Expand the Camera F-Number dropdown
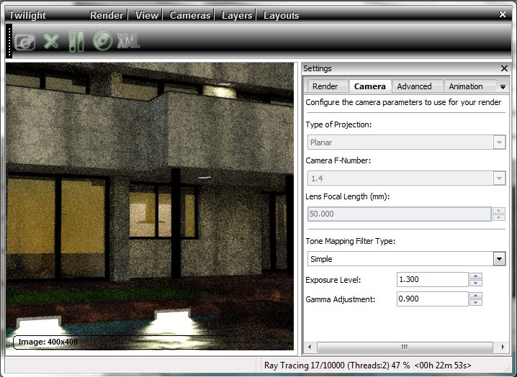 pos(499,178)
